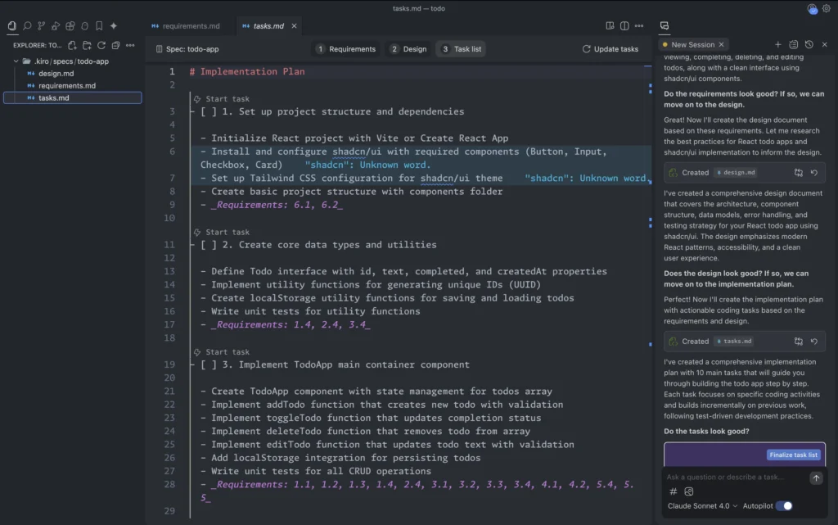View changes for tasks.md created entry
838x525 pixels.
[x=798, y=341]
